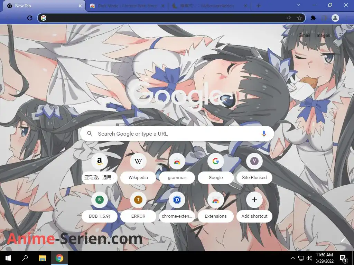Open the volume tray icon
The image size is (354, 265).
pyautogui.click(x=309, y=258)
